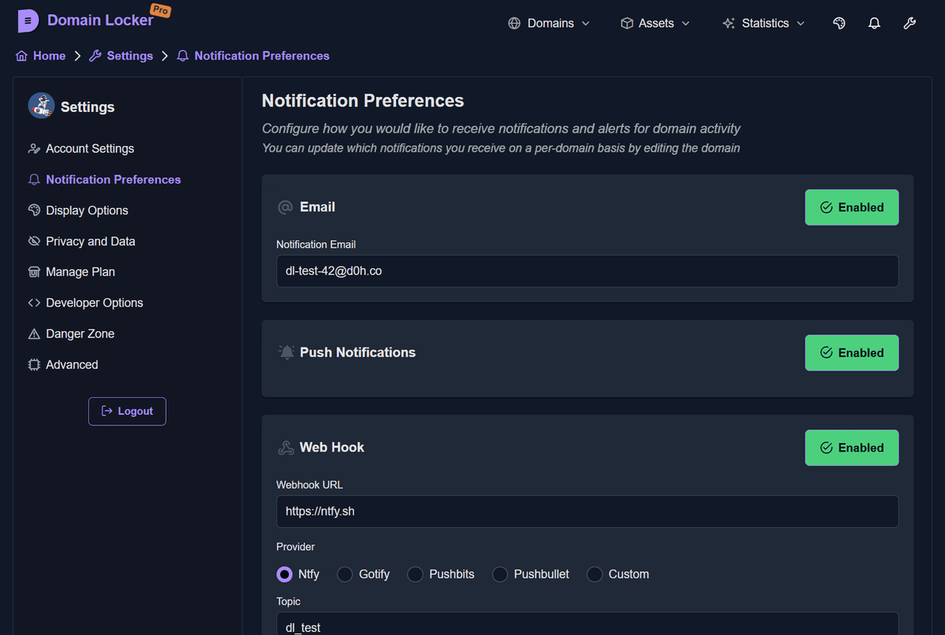Viewport: 945px width, 635px height.
Task: Click the Home icon in breadcrumb
Action: click(22, 56)
